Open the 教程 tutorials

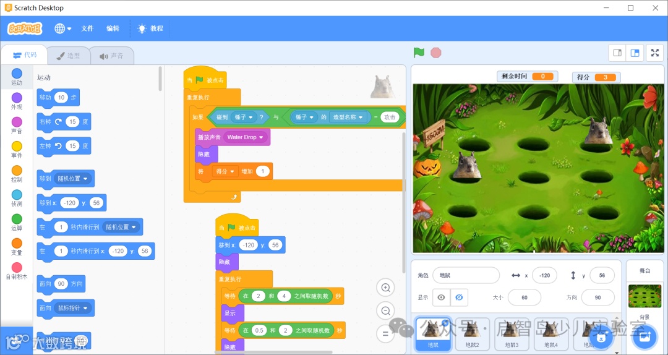pyautogui.click(x=150, y=28)
